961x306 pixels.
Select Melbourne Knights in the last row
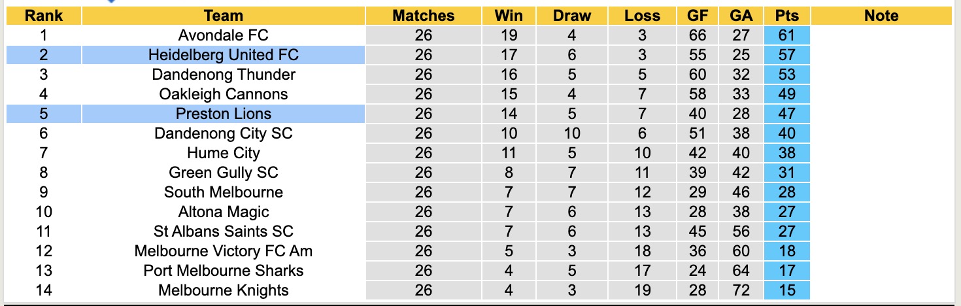coord(223,290)
